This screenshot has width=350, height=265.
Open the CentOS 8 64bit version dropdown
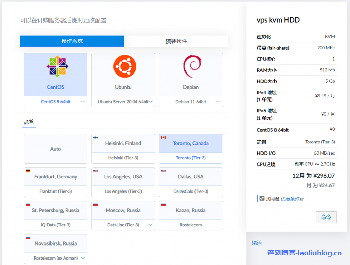(82, 101)
